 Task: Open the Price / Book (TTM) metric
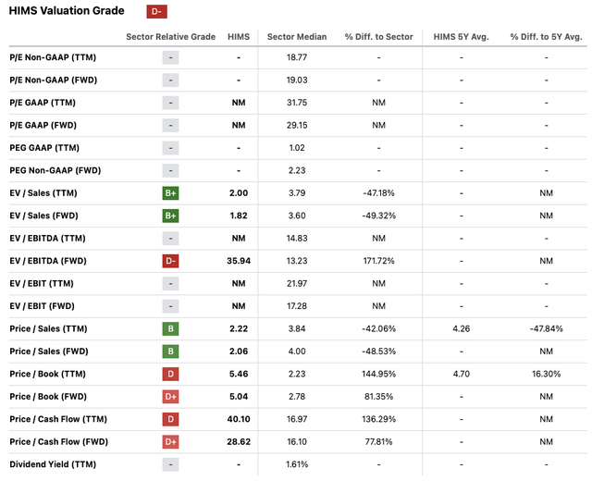(47, 374)
